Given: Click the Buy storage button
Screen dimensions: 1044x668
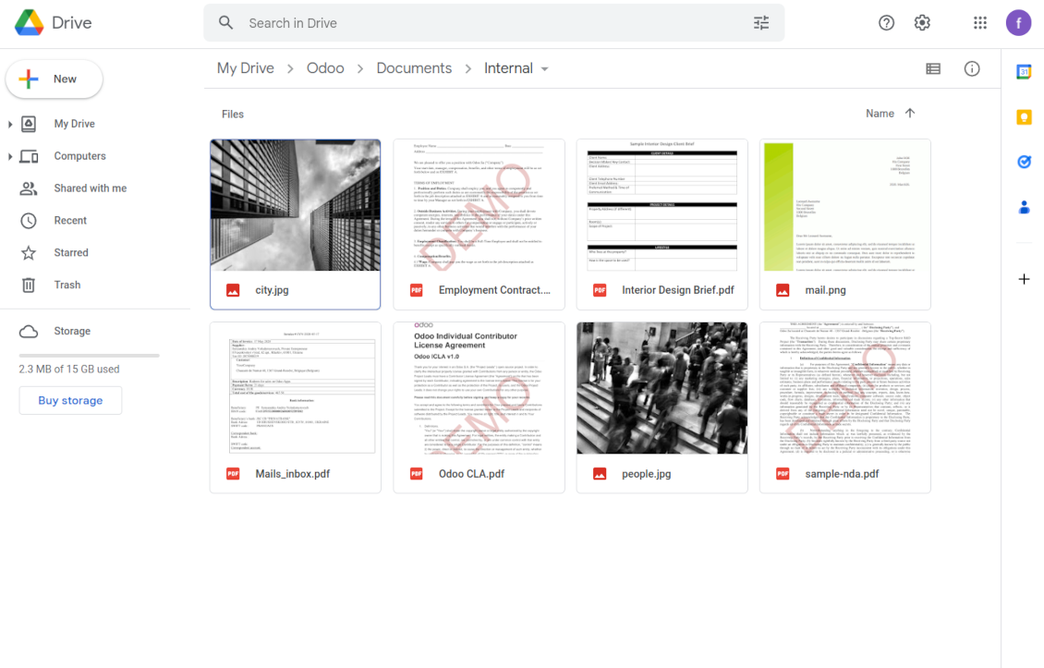Looking at the screenshot, I should [70, 400].
